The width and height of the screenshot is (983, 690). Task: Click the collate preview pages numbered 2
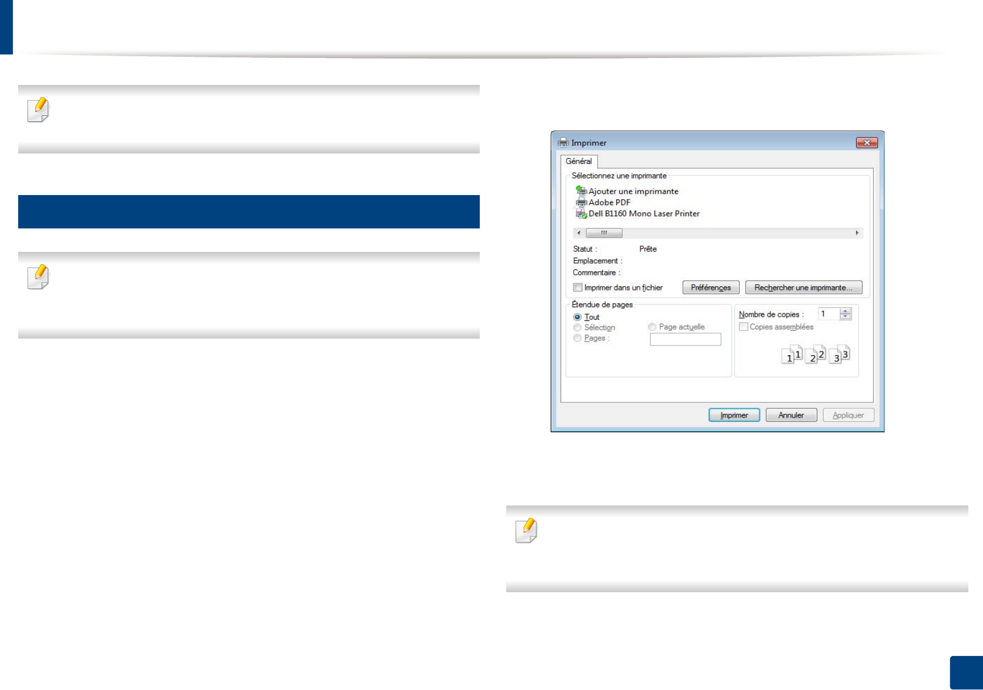[815, 354]
